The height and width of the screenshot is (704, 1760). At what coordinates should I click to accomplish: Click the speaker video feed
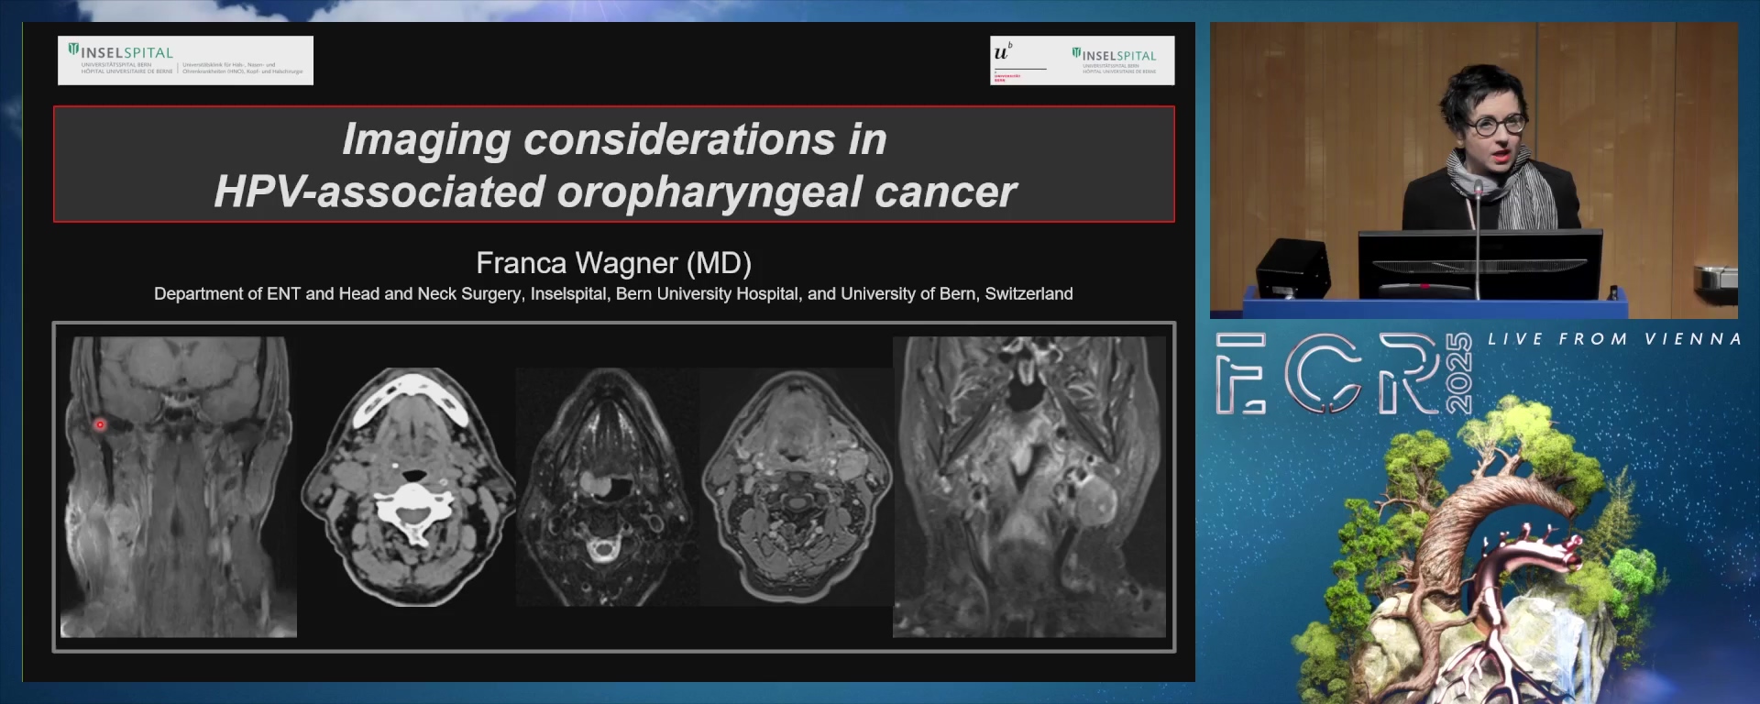(x=1474, y=170)
